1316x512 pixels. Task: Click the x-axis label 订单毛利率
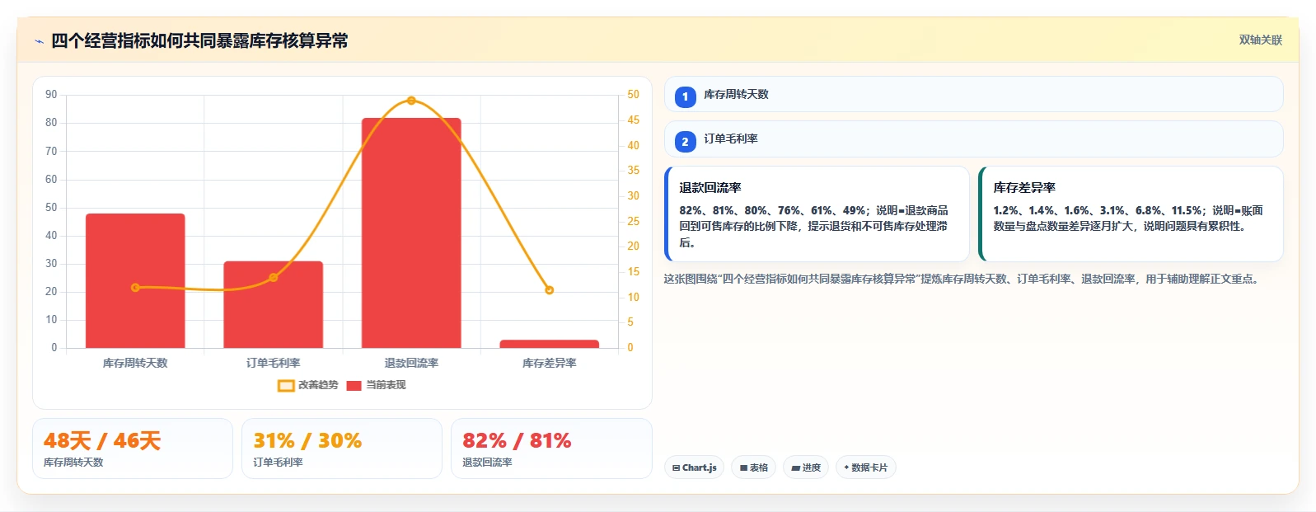point(274,363)
